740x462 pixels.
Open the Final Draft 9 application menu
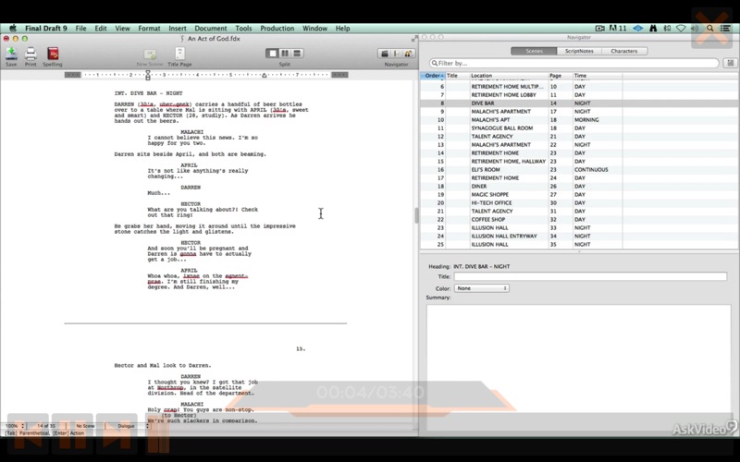[x=45, y=29]
